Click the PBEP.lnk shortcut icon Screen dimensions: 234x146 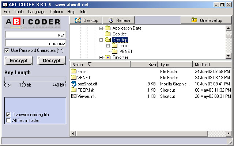pyautogui.click(x=74, y=90)
